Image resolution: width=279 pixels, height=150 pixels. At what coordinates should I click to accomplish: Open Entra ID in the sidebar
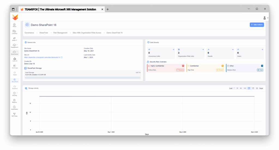tap(15, 60)
